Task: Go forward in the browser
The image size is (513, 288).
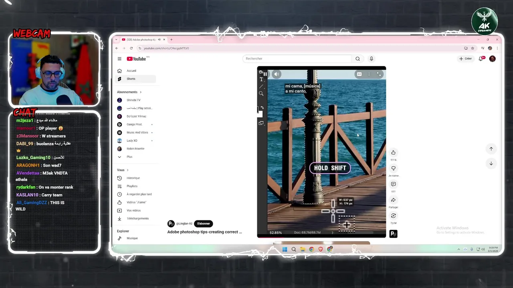Action: tap(124, 48)
